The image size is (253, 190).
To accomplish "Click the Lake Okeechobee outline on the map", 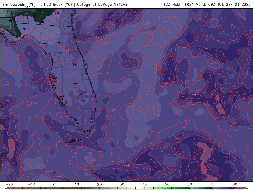I will 82,96.
